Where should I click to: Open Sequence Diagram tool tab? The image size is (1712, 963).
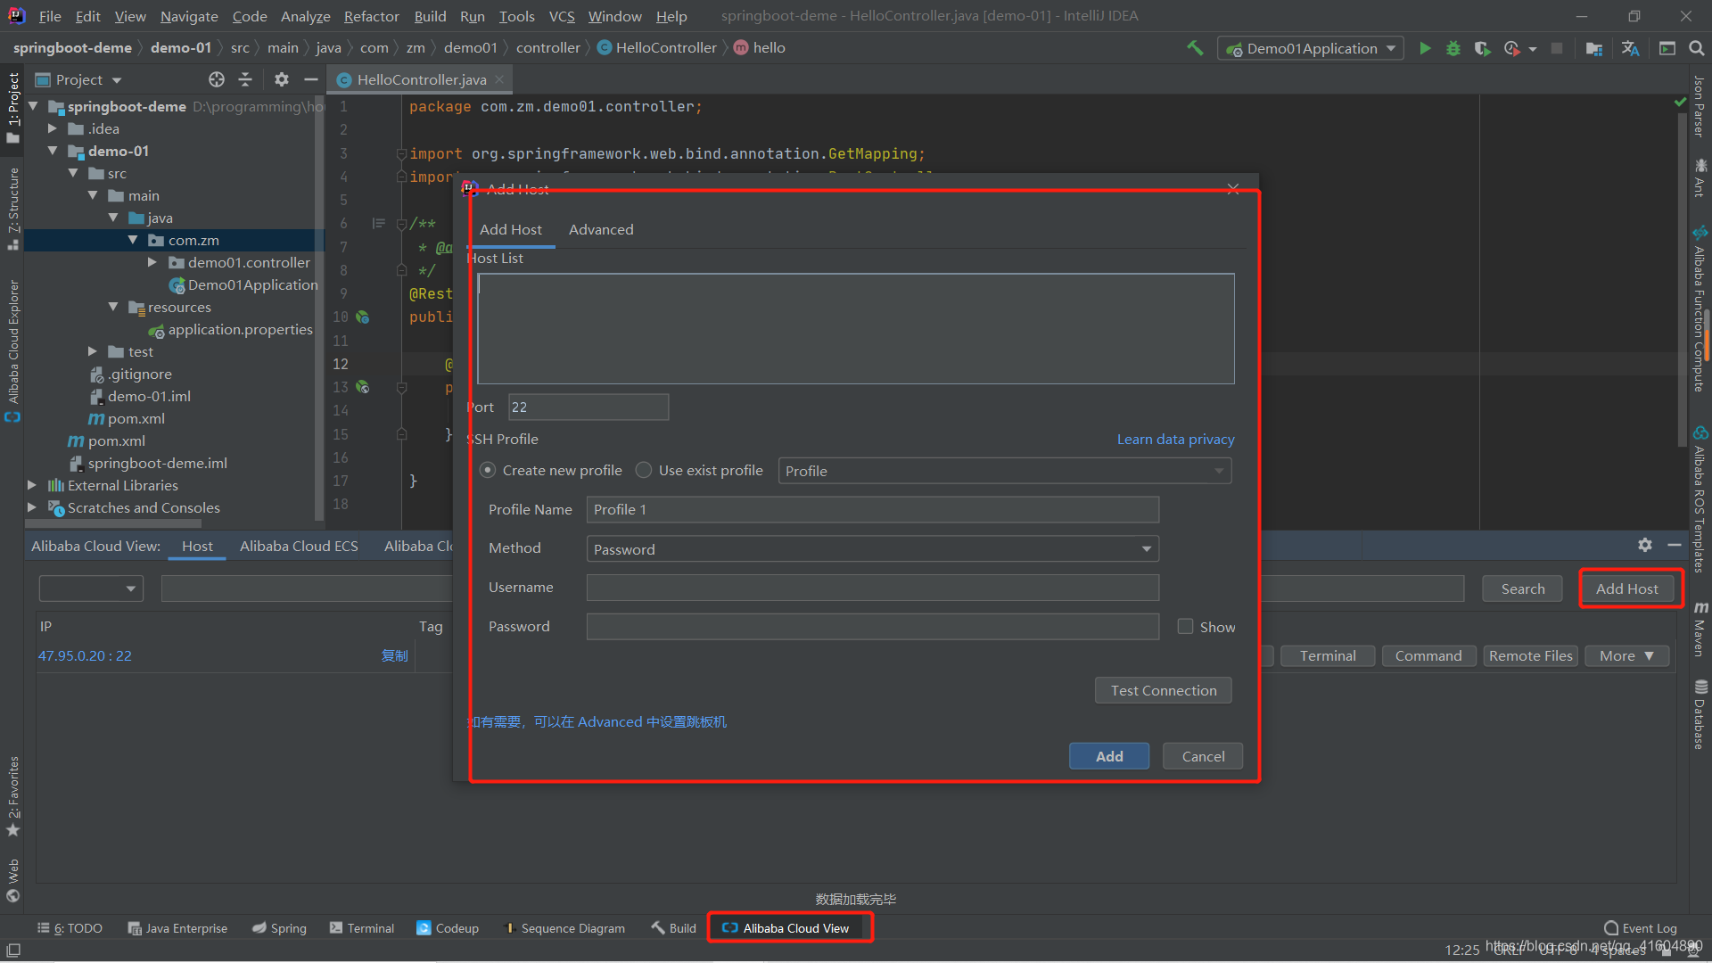(564, 928)
